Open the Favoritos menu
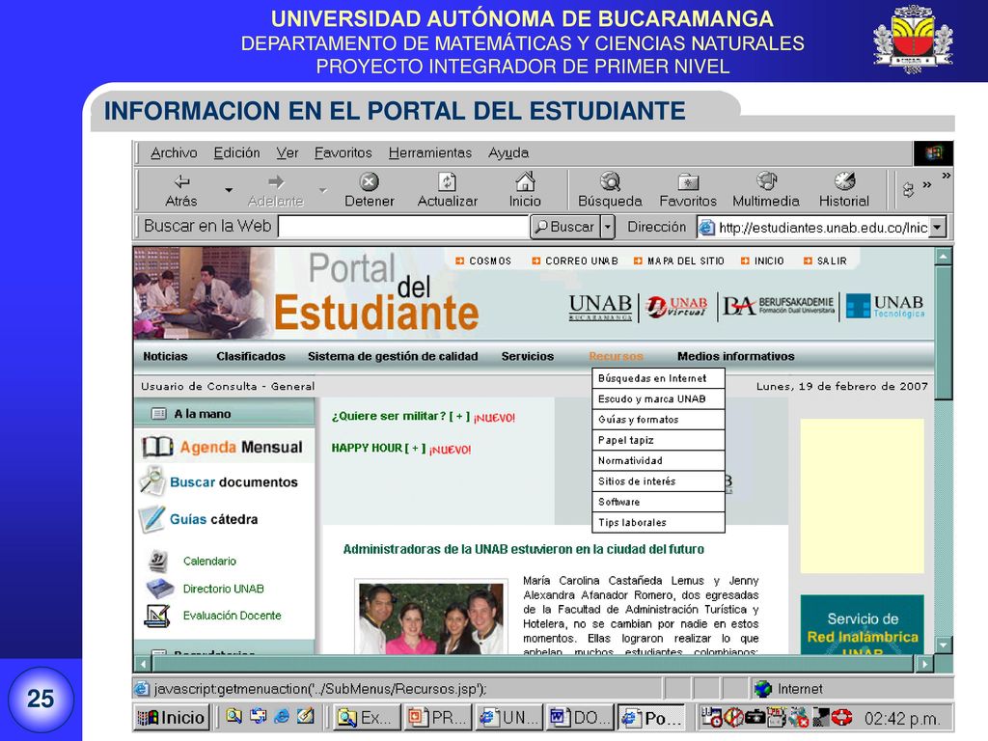 [343, 153]
